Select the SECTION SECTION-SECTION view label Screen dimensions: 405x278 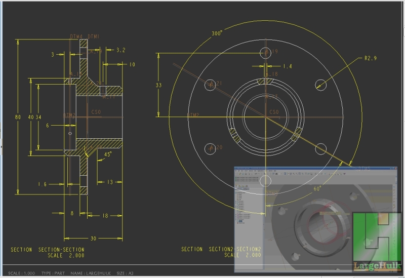[x=48, y=250]
